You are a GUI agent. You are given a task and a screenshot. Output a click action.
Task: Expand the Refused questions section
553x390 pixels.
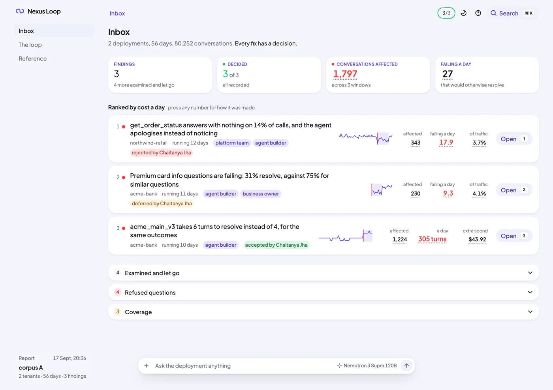pos(324,292)
